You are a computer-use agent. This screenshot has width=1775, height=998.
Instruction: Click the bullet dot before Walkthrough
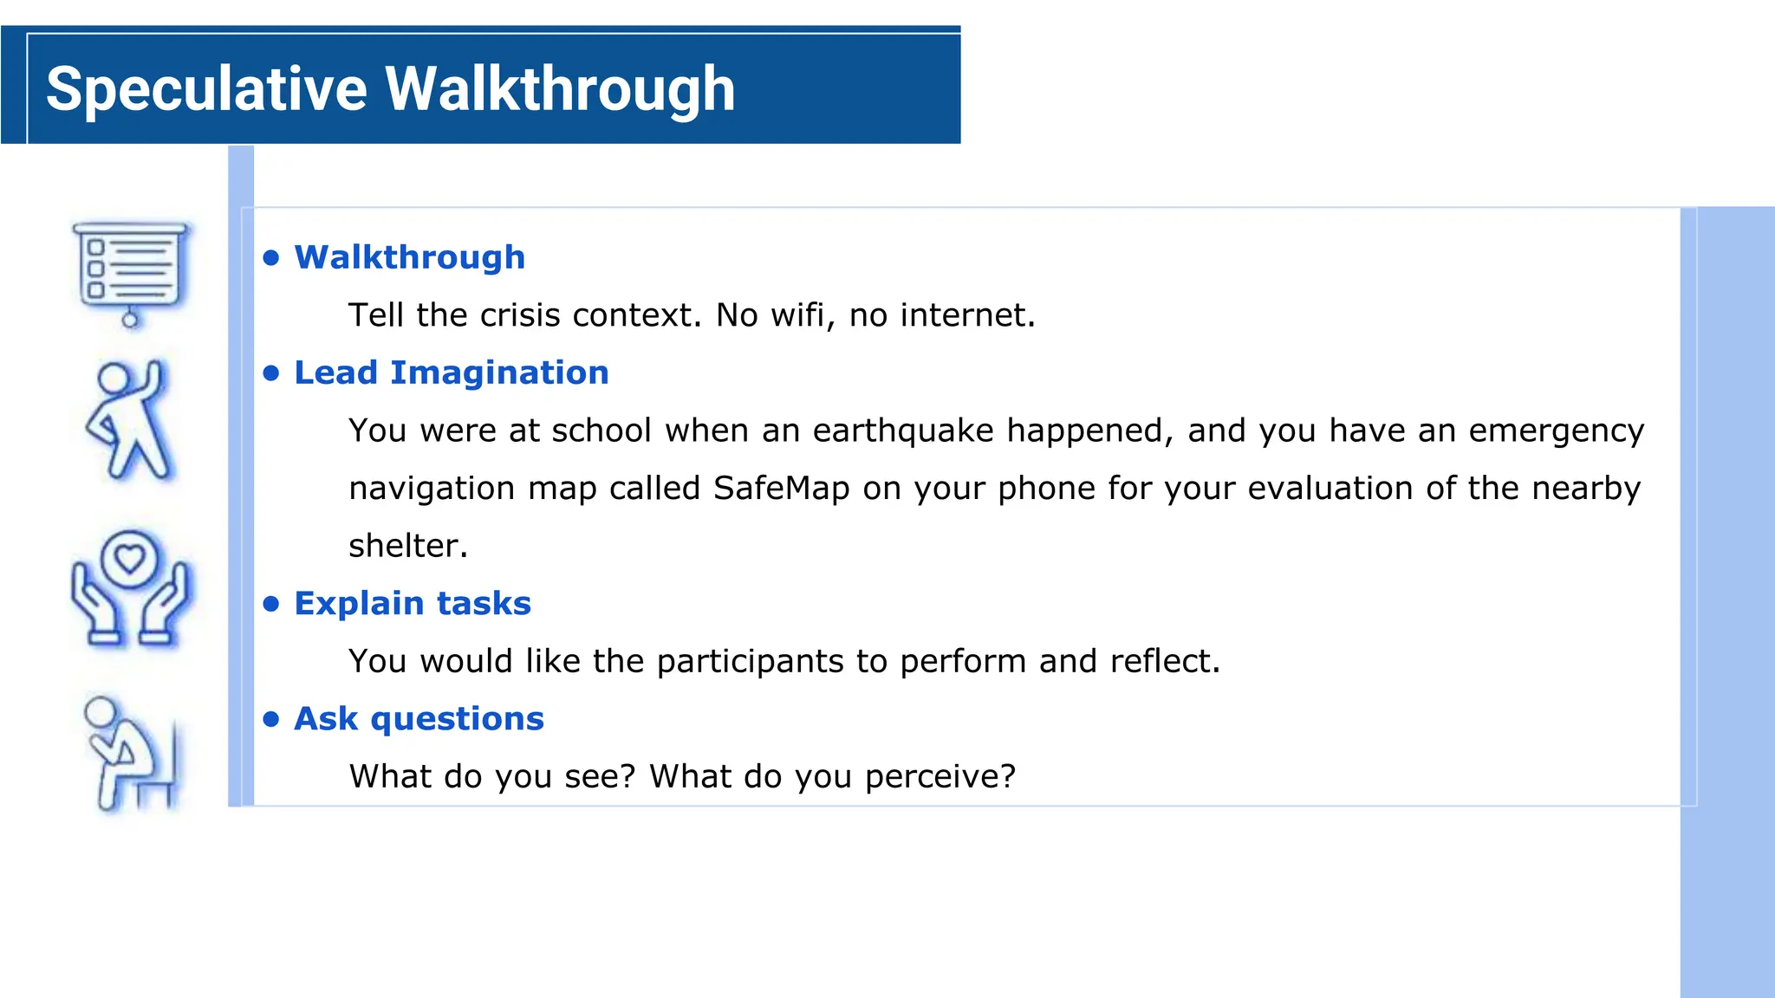tap(271, 258)
